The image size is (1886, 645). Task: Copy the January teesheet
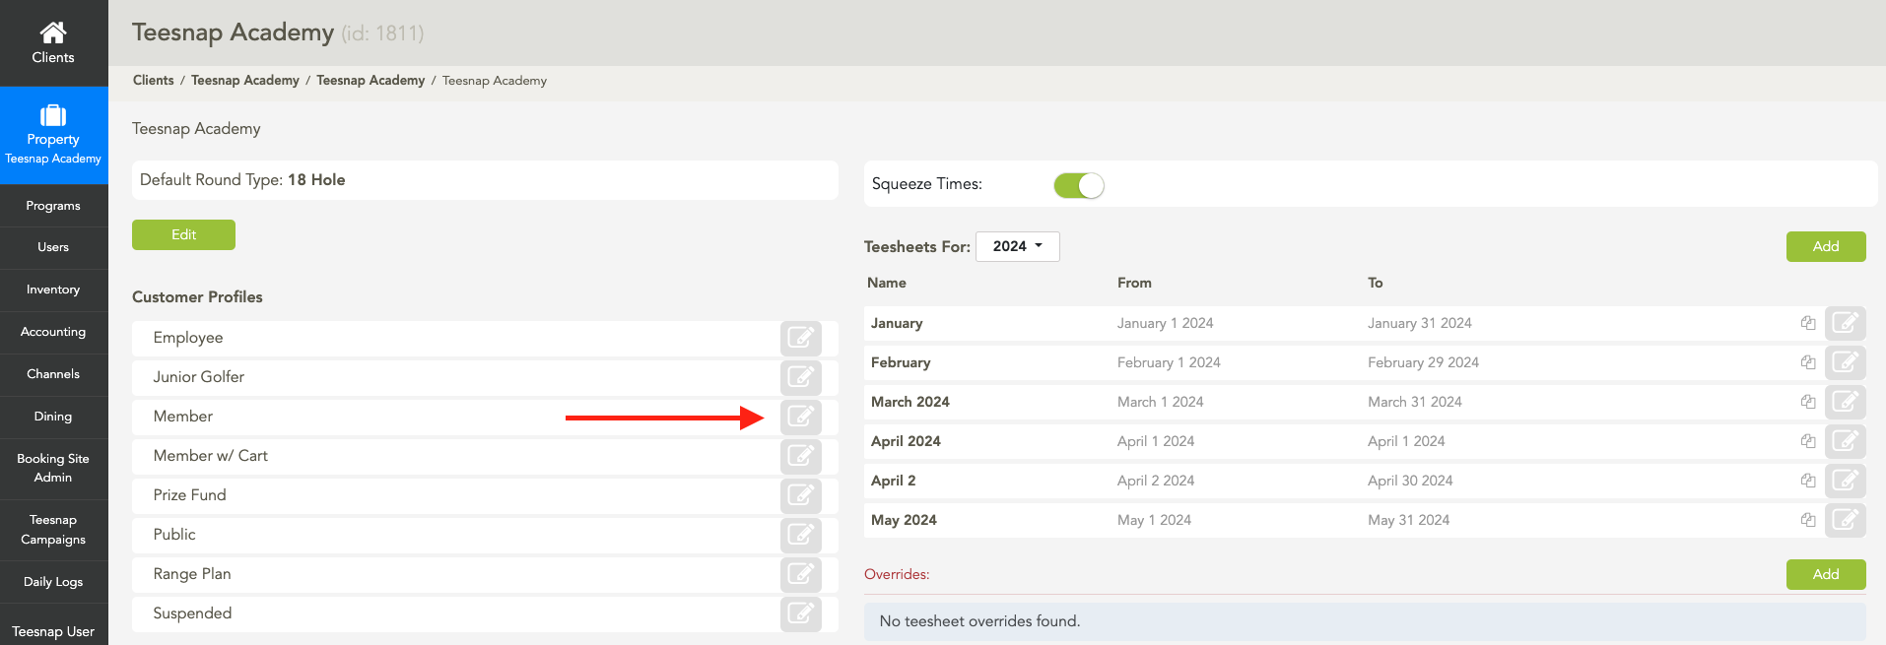coord(1808,323)
